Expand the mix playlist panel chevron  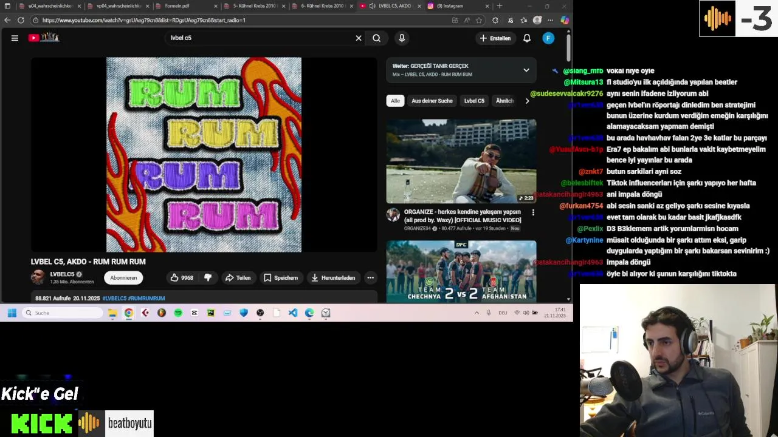[x=526, y=70]
